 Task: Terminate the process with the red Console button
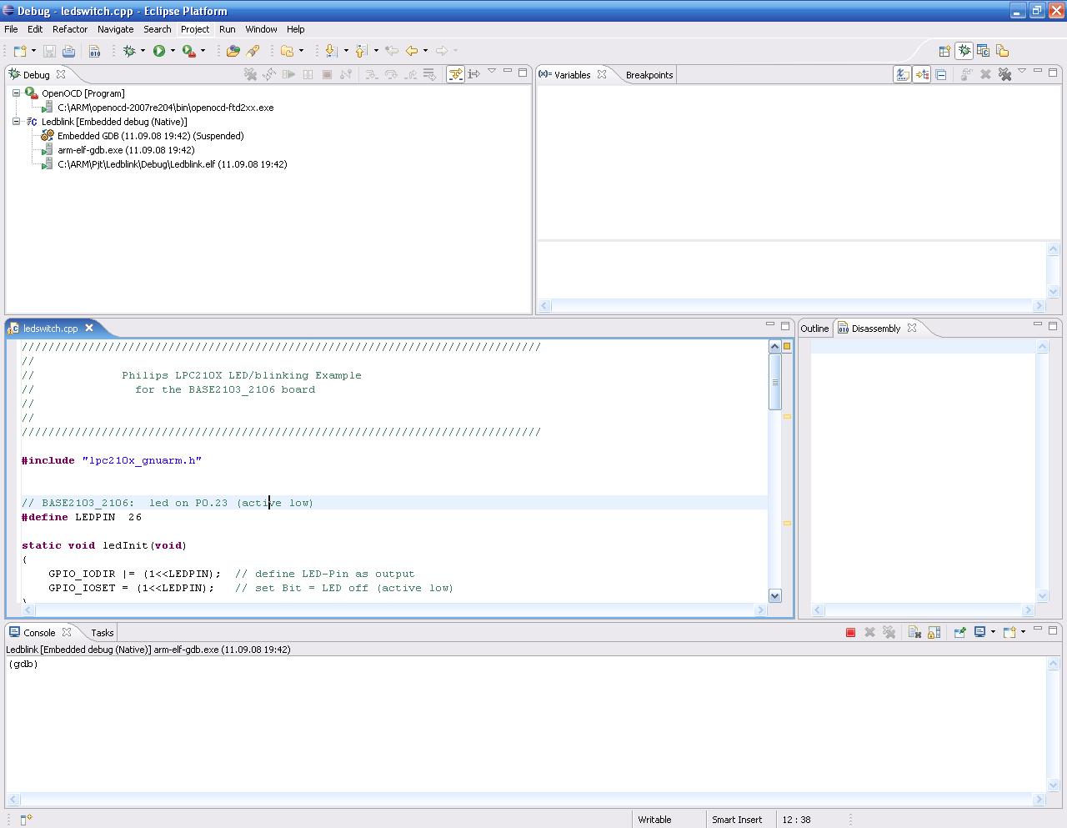click(x=850, y=633)
